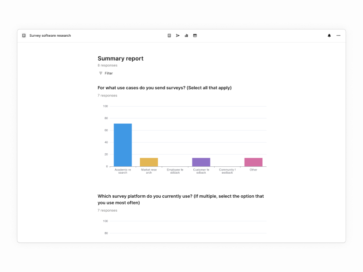Click the Community feedback axis label
Screen dimensions: 363x272
click(227, 171)
